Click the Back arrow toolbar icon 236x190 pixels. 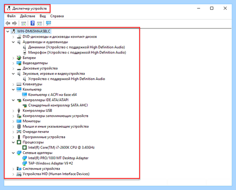[x=8, y=23]
